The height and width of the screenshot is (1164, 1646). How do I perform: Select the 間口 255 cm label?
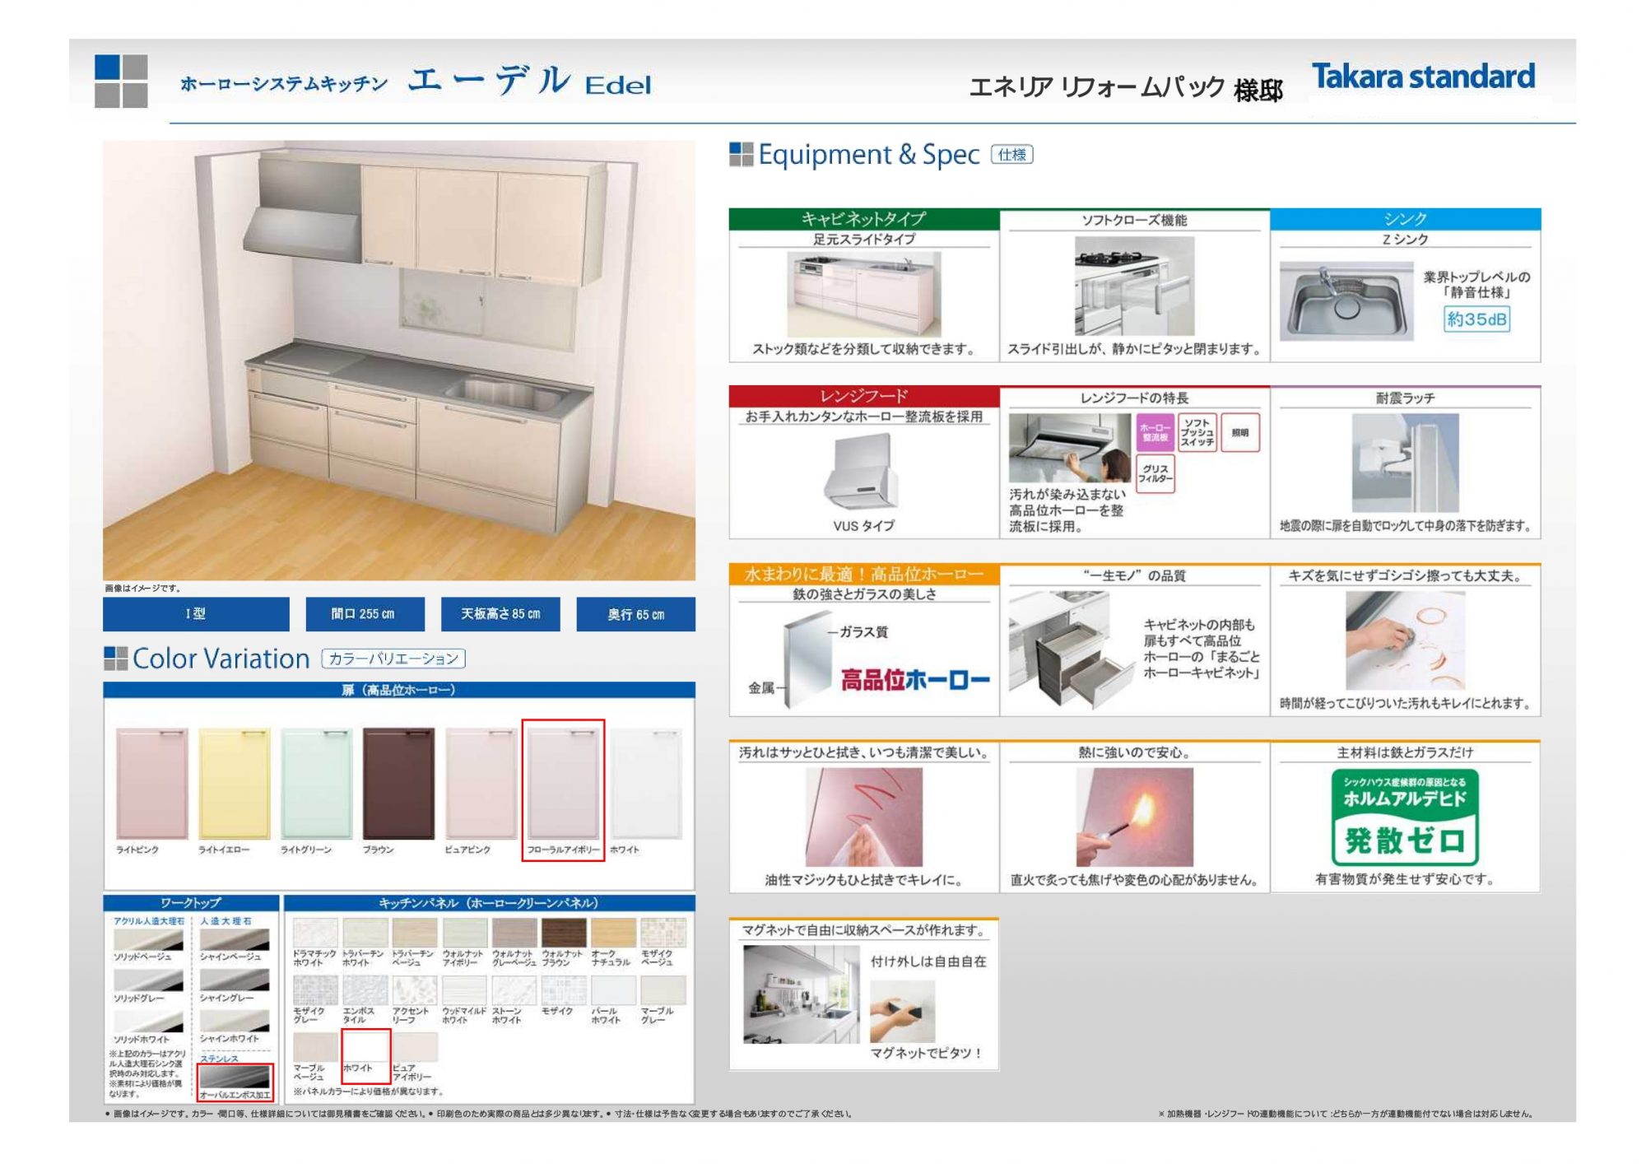[x=365, y=614]
